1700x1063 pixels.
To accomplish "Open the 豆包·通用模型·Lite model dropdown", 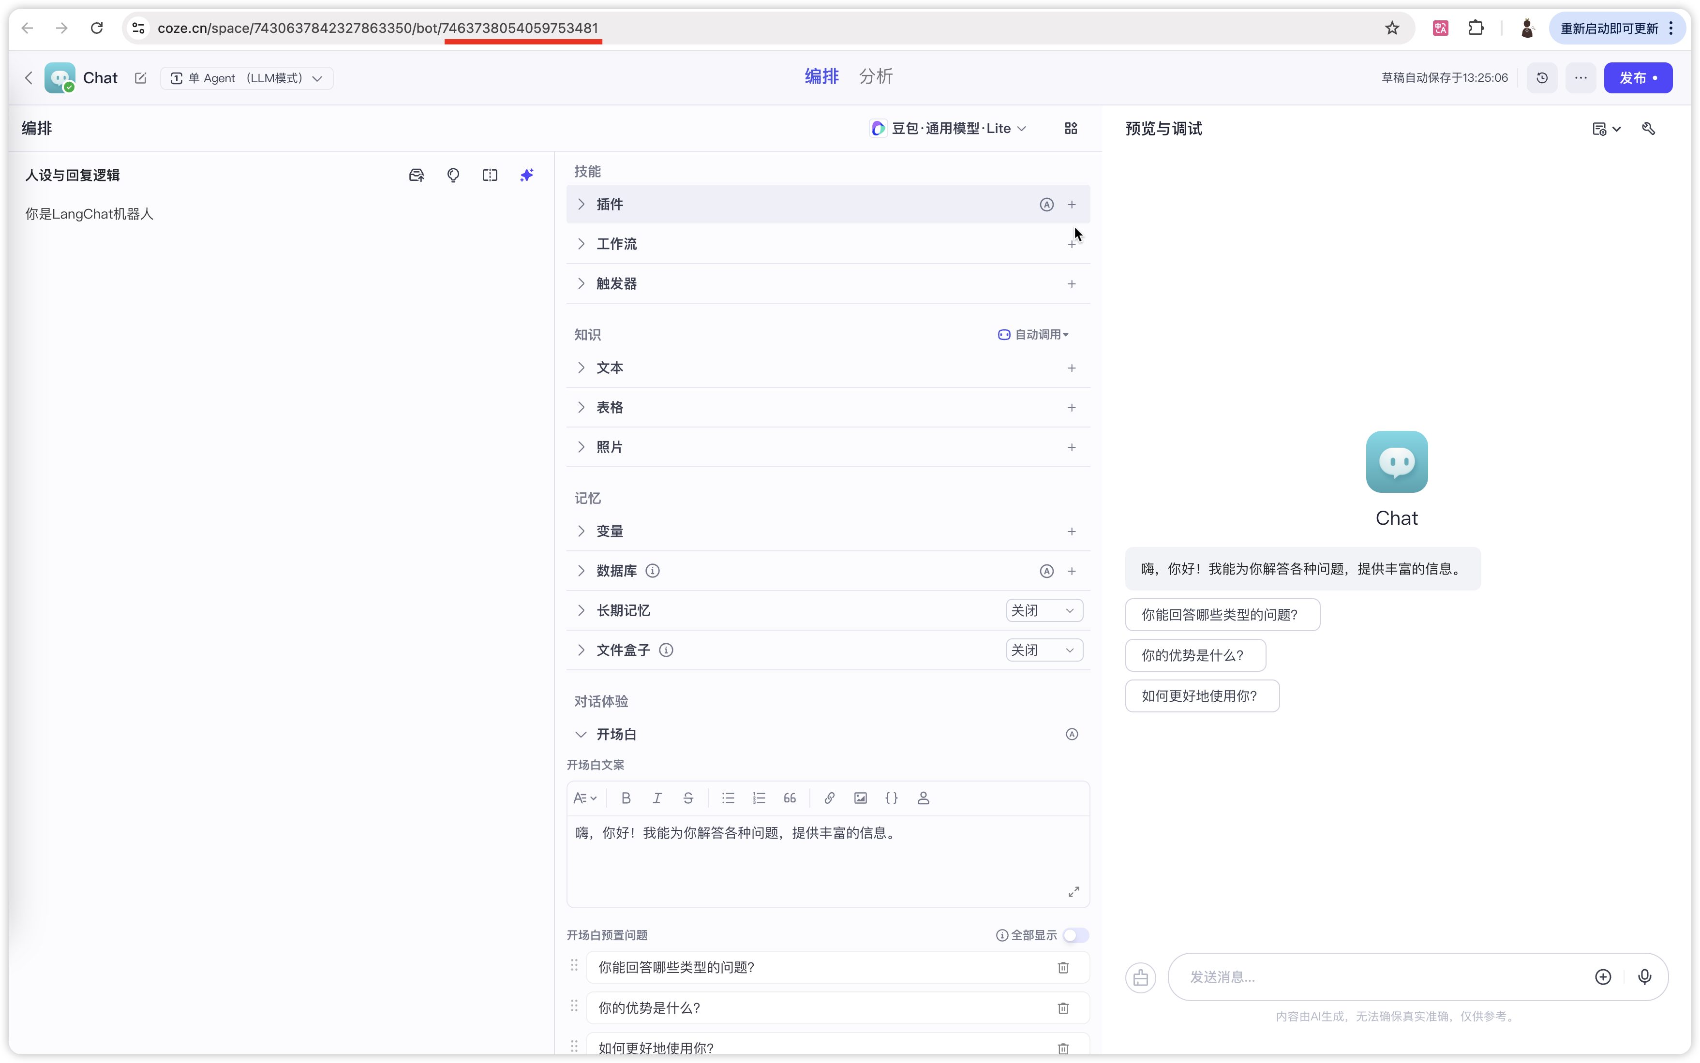I will [x=948, y=129].
